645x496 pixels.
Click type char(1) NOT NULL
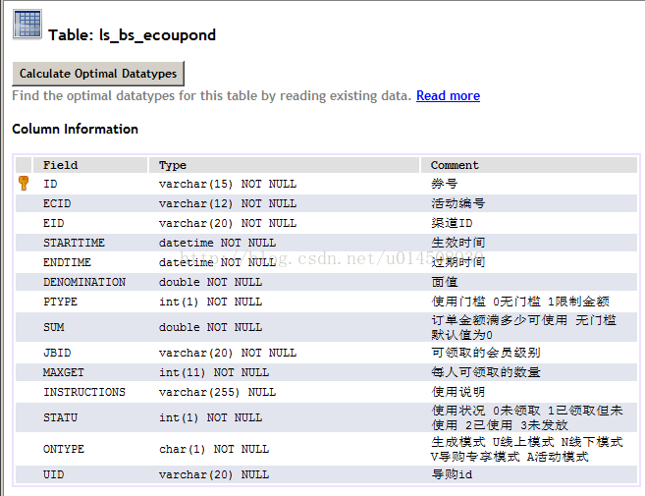[214, 449]
